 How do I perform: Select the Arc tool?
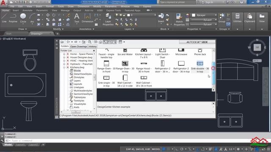click(x=32, y=18)
